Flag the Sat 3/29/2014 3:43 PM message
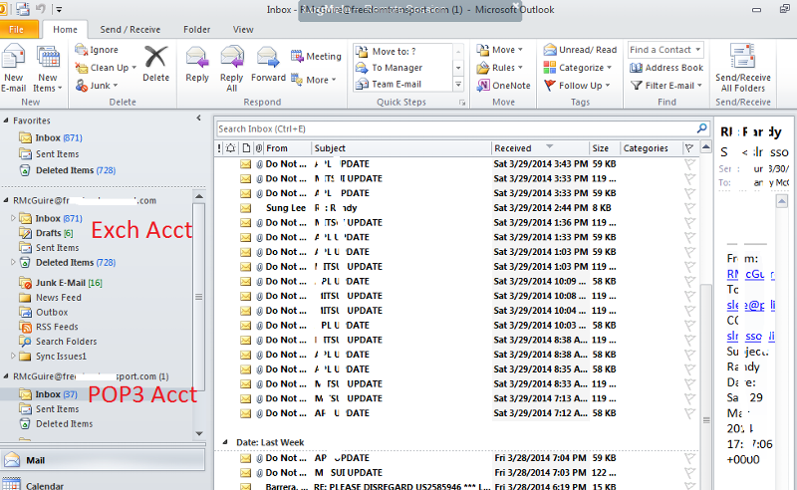The image size is (797, 490). coord(689,163)
